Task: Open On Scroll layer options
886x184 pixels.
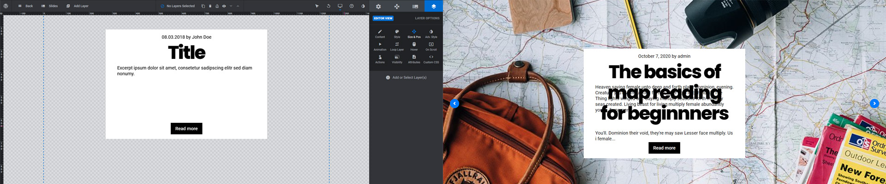Action: 431,46
